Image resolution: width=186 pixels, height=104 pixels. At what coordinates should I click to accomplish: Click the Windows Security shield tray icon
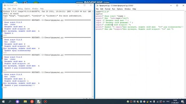pyautogui.click(x=138, y=101)
